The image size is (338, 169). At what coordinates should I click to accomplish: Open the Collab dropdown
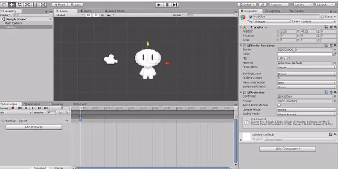tap(247, 5)
